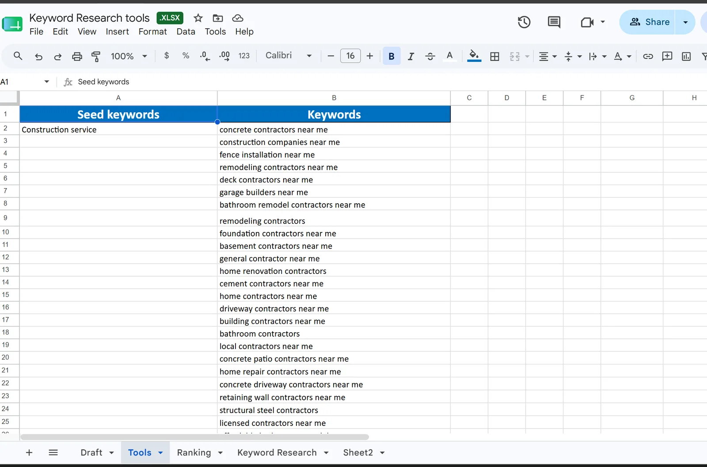
Task: Open the Tools menu
Action: click(215, 31)
